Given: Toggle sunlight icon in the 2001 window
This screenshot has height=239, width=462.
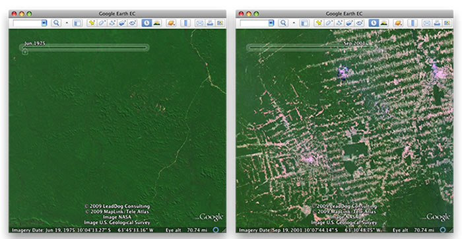Looking at the screenshot, I should (383, 23).
